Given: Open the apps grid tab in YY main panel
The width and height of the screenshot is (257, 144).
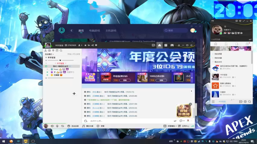Looking at the screenshot, I should 247,44.
